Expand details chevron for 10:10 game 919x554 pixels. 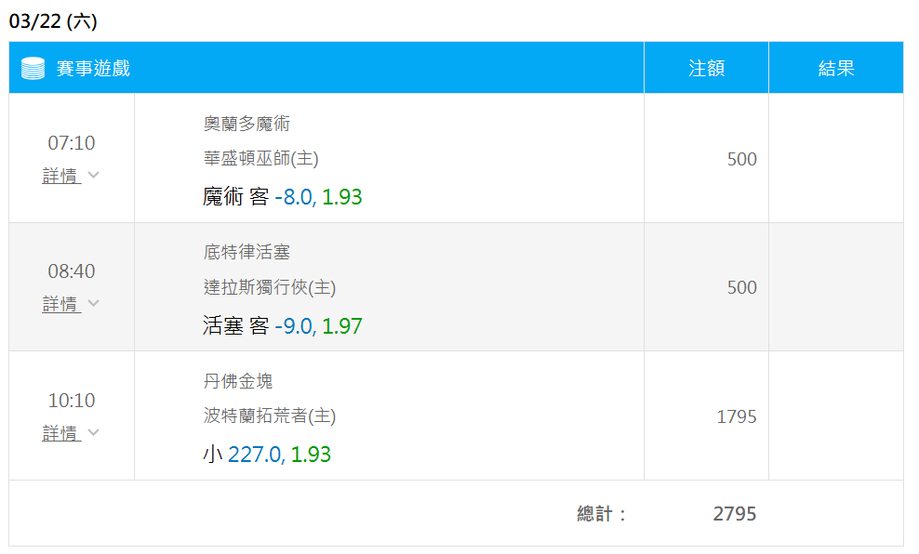(x=93, y=432)
